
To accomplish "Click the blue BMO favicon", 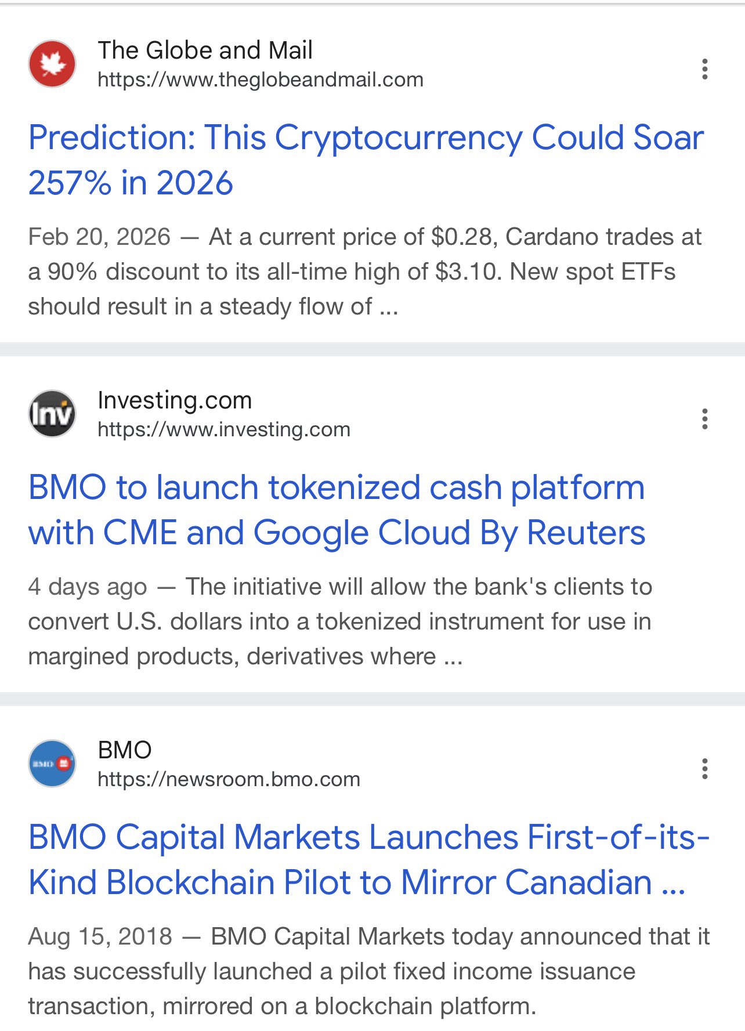I will pos(52,764).
